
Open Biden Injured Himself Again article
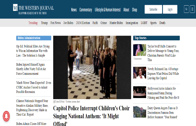(x=31, y=69)
